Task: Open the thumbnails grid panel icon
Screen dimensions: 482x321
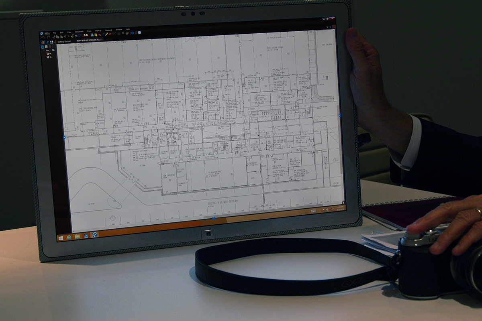Action: click(x=51, y=42)
